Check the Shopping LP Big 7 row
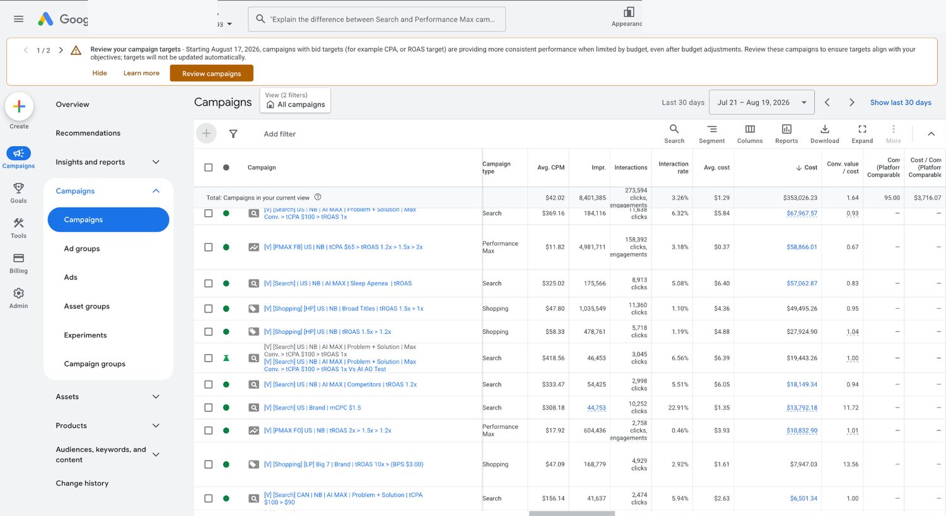The image size is (946, 516). pos(208,464)
